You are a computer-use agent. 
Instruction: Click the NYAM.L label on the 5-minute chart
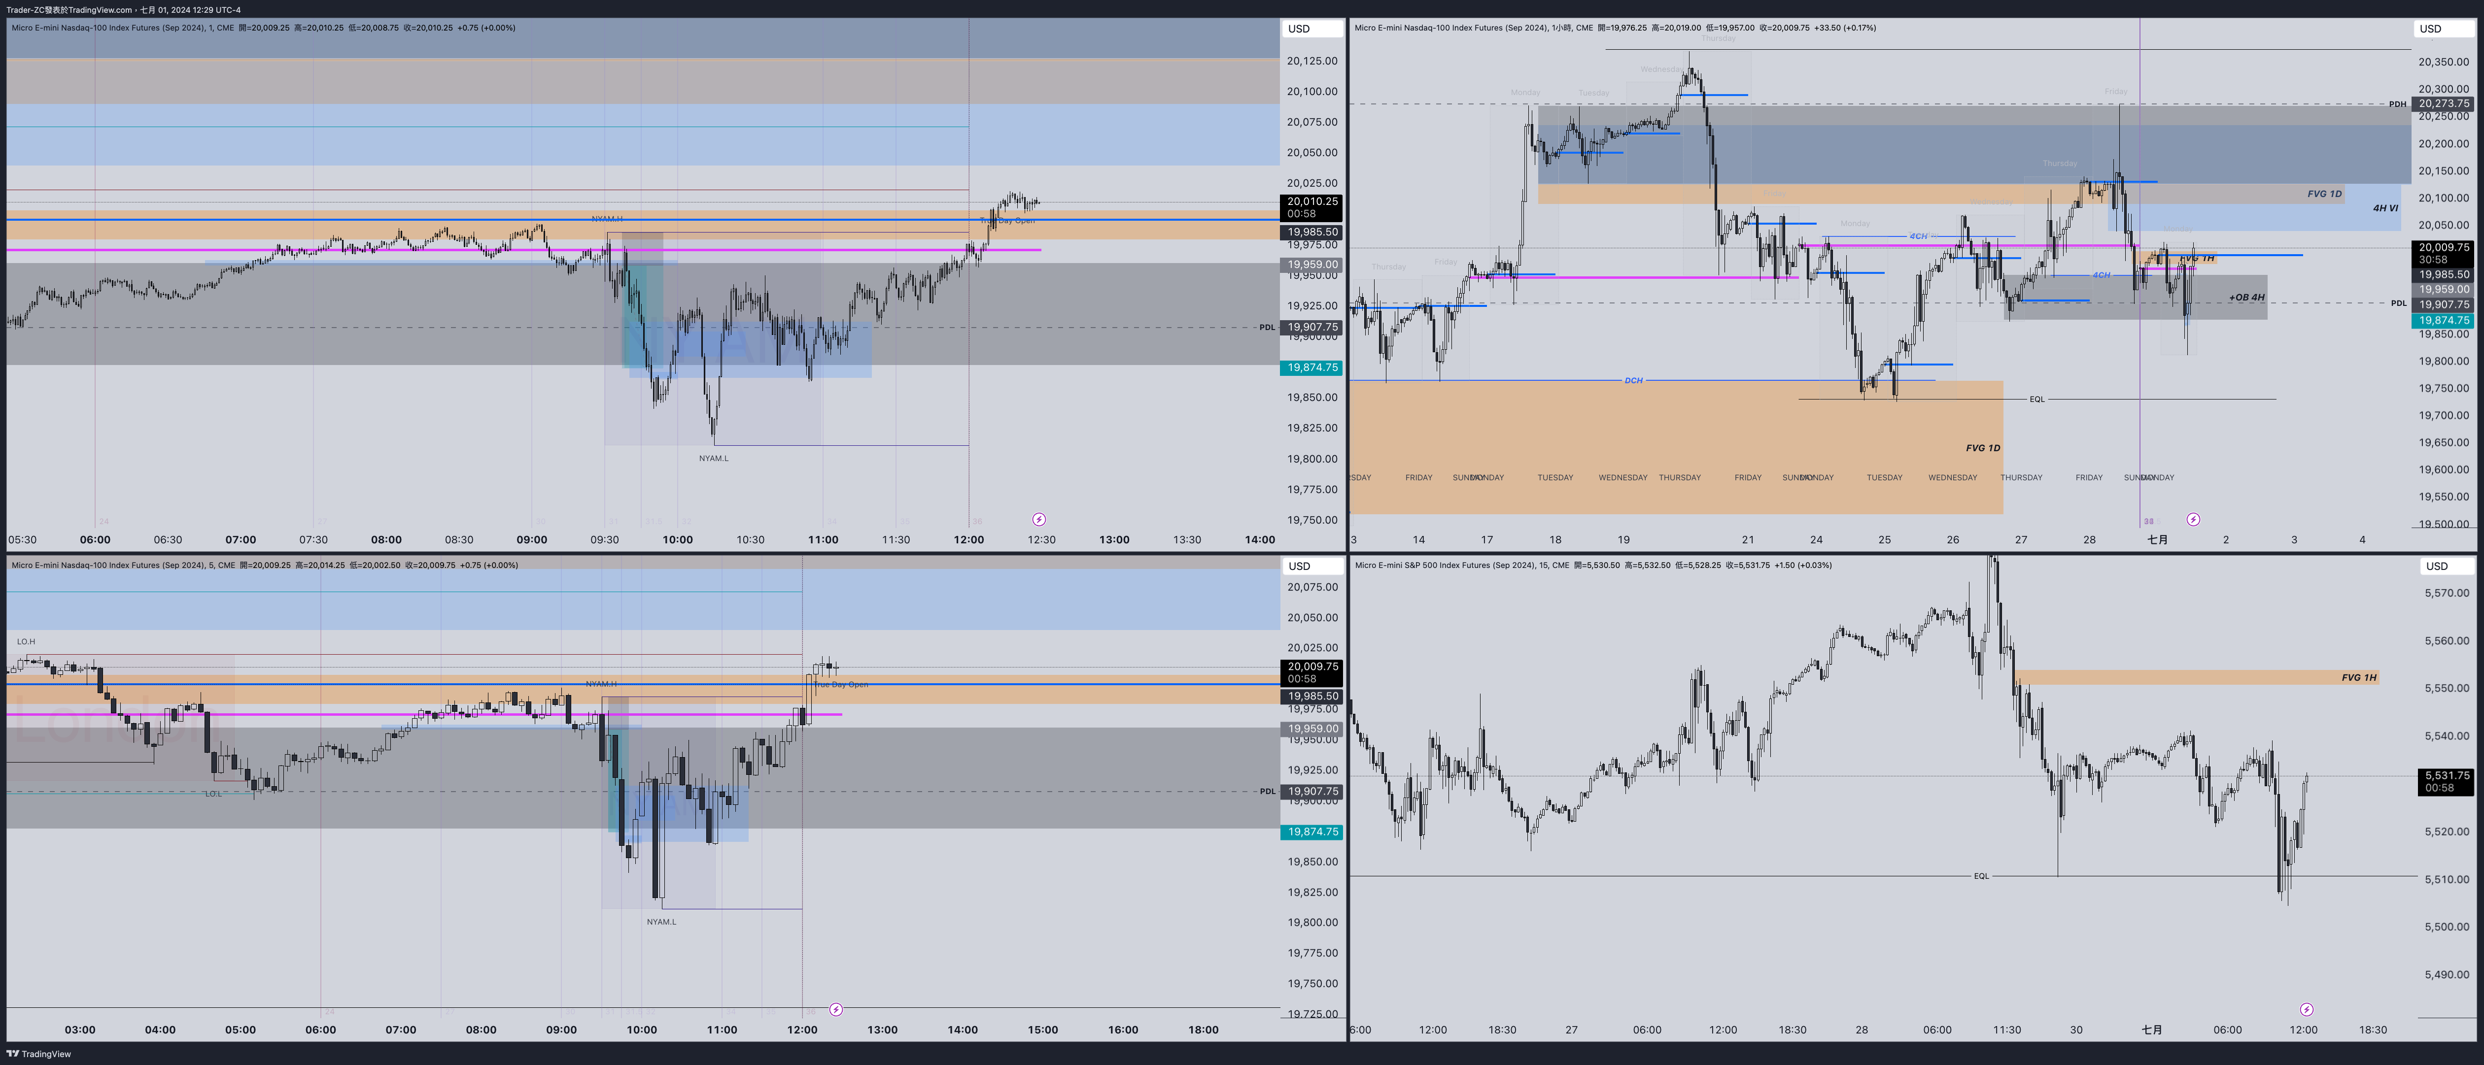coord(661,922)
